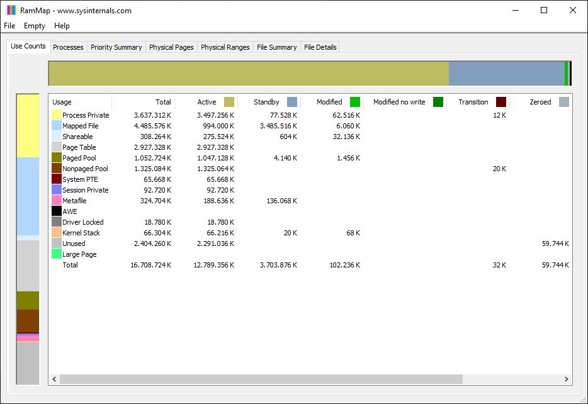Sort by the Active column header

(206, 102)
